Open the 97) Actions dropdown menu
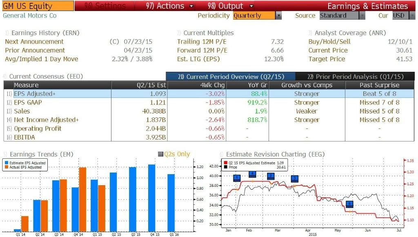This screenshot has width=418, height=237. 169,6
